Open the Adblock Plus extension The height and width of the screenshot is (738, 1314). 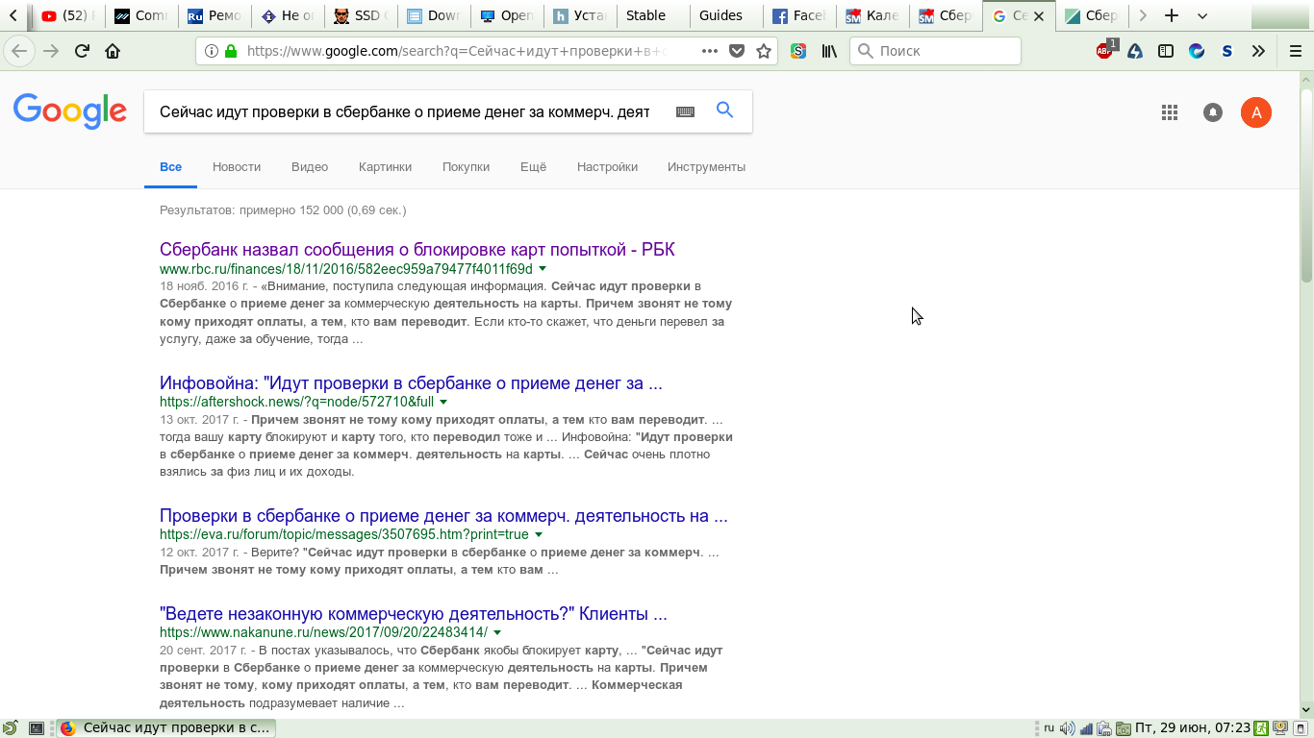coord(1106,50)
